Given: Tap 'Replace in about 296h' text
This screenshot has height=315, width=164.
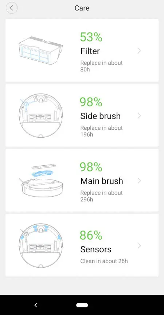Looking at the screenshot, I should point(101,196).
